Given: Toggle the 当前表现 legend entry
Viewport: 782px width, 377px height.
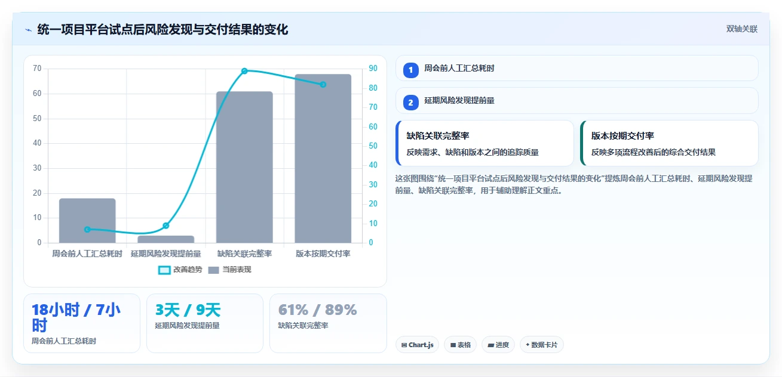Looking at the screenshot, I should pyautogui.click(x=229, y=270).
